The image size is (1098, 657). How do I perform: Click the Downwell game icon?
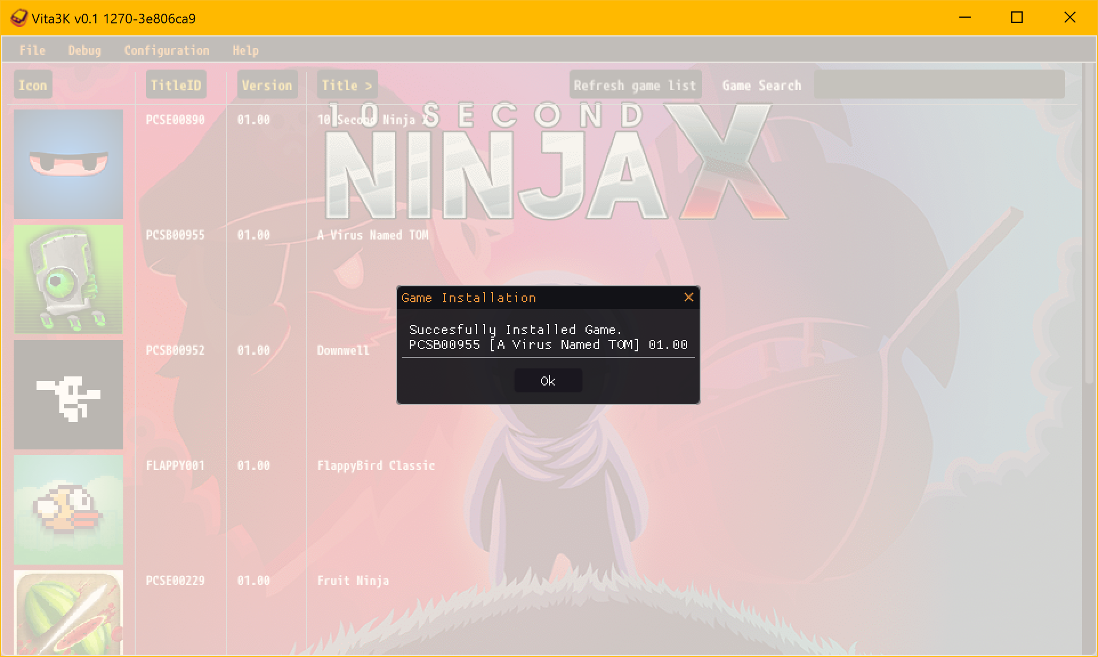point(68,395)
